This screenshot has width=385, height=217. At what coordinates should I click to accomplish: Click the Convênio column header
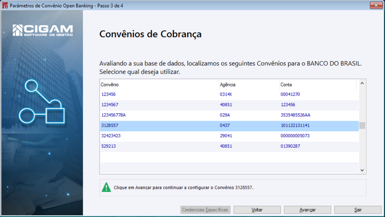[160, 85]
